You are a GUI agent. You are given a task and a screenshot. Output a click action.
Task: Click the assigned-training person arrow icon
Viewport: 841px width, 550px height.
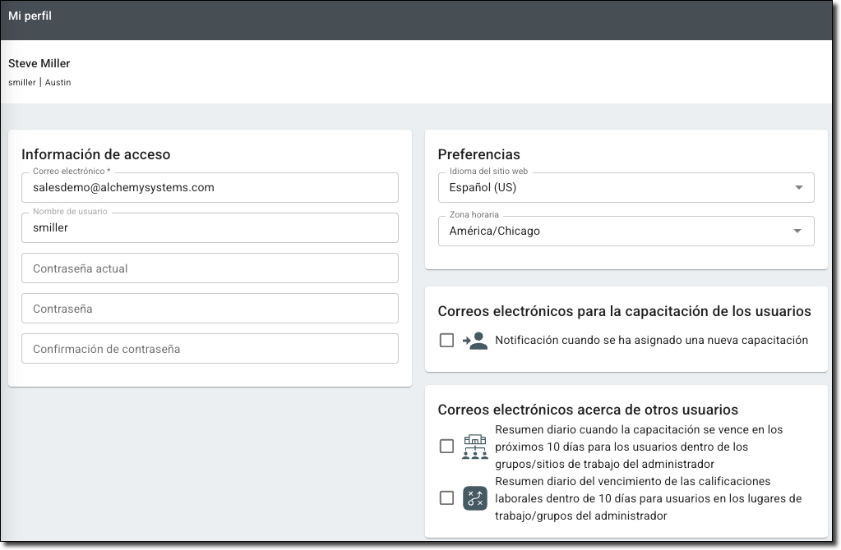(475, 341)
